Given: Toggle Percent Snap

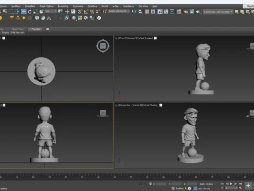Looking at the screenshot, I should 92,12.
